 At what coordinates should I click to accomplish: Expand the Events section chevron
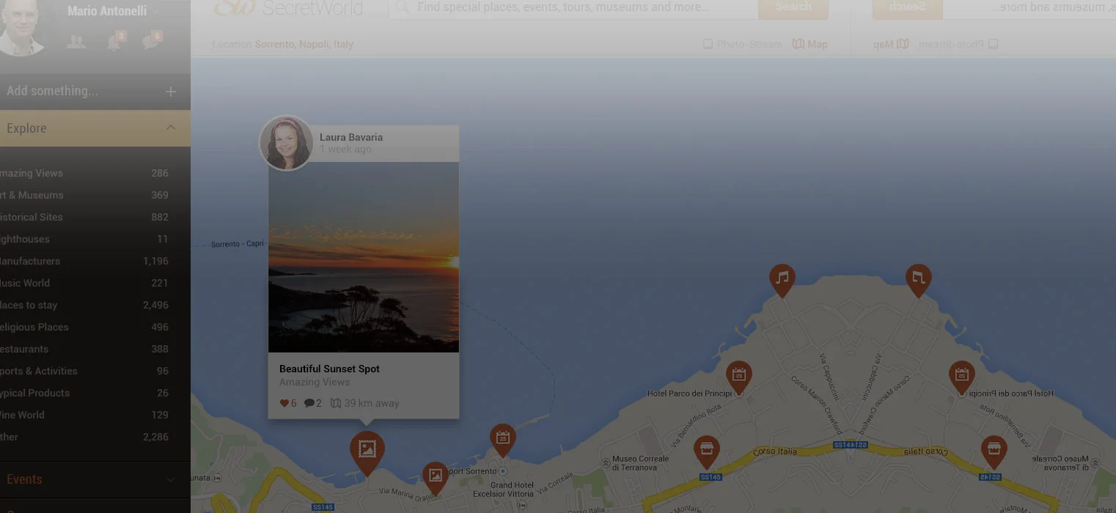[171, 479]
